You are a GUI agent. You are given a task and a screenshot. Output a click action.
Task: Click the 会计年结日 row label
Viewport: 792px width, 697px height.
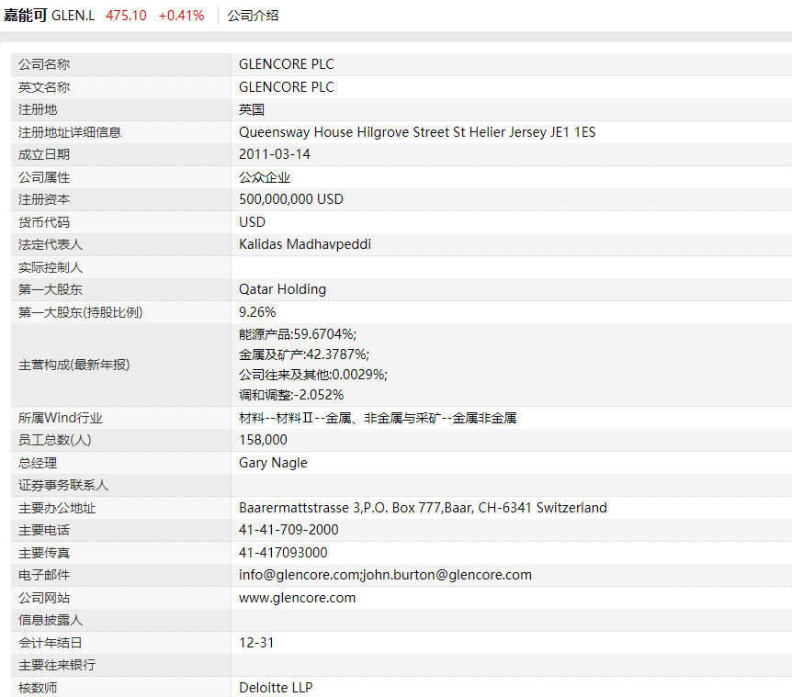tap(51, 643)
